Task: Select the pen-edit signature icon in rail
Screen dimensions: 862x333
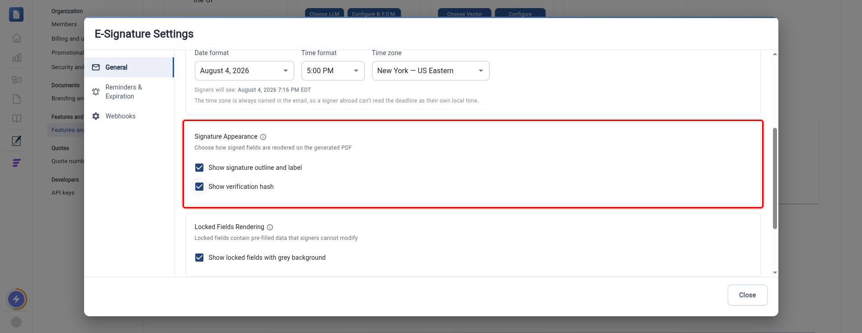Action: tap(17, 141)
